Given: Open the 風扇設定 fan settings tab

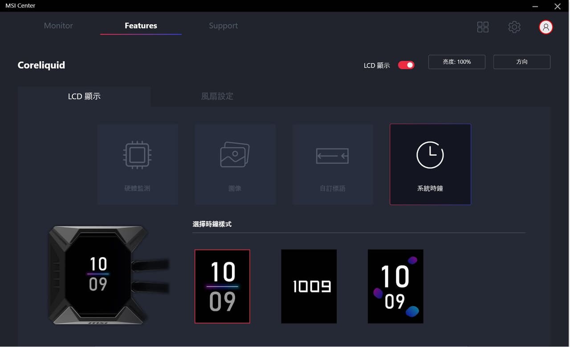Looking at the screenshot, I should pos(217,96).
